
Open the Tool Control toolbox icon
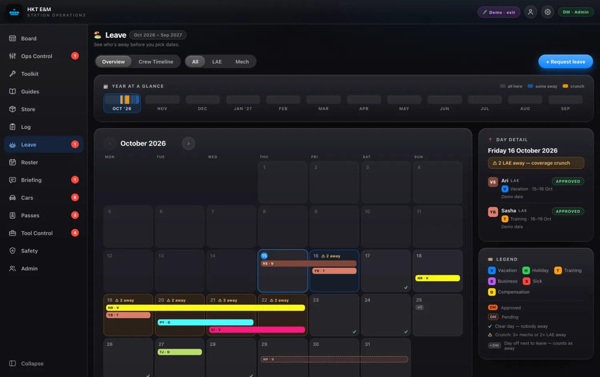click(x=12, y=233)
